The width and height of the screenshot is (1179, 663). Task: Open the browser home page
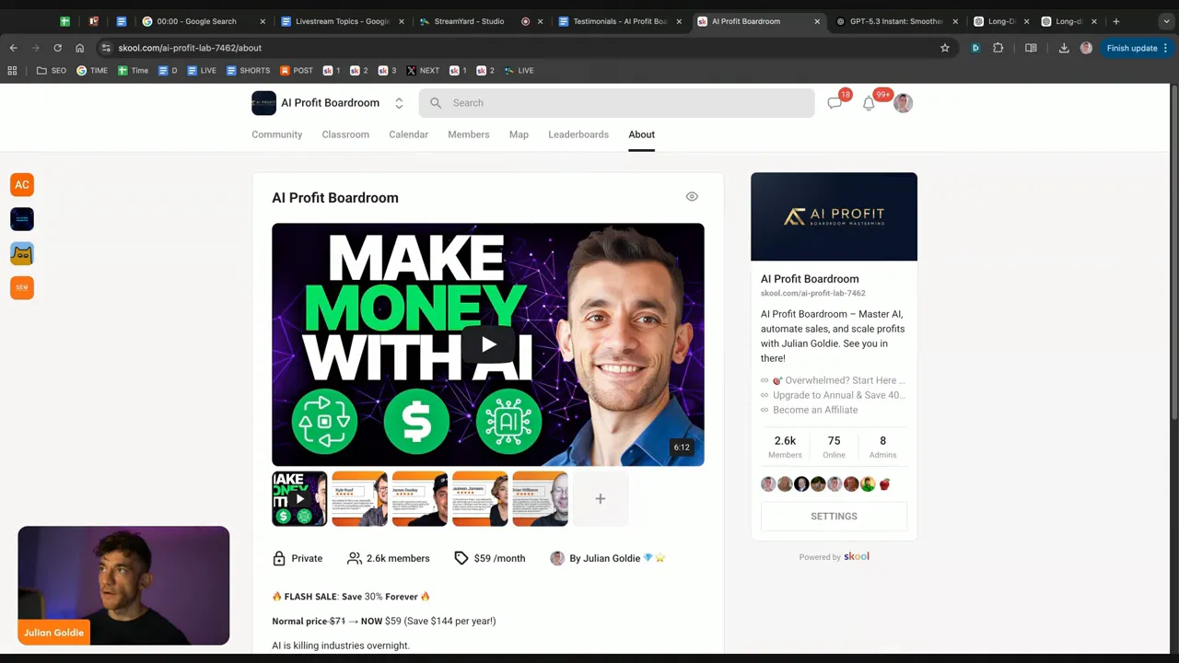click(79, 48)
